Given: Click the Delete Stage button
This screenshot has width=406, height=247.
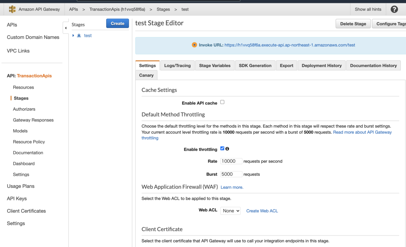Looking at the screenshot, I should 353,24.
